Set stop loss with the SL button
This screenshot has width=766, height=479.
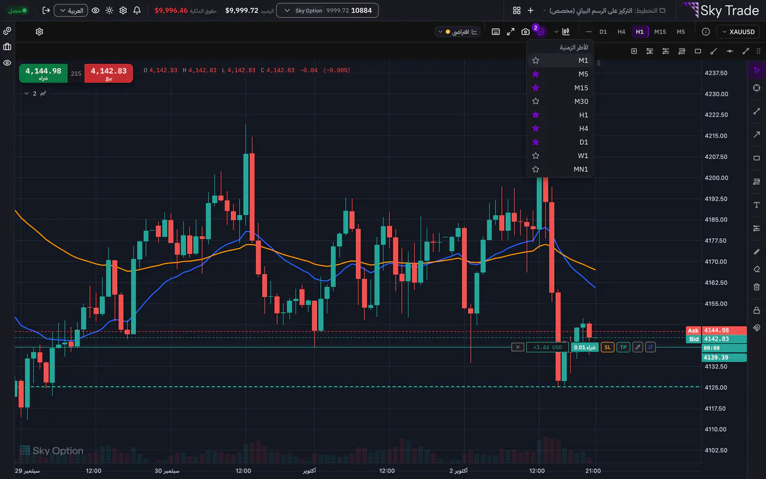pos(607,347)
